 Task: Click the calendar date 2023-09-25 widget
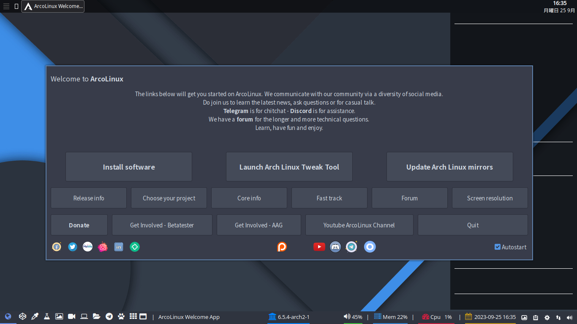[x=490, y=317]
